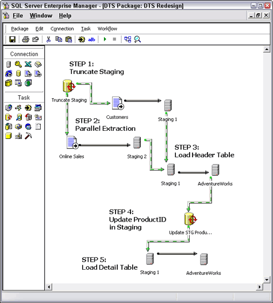
Task: Select the ActiveX Script task icon with colored arrows
Action: coord(18,108)
